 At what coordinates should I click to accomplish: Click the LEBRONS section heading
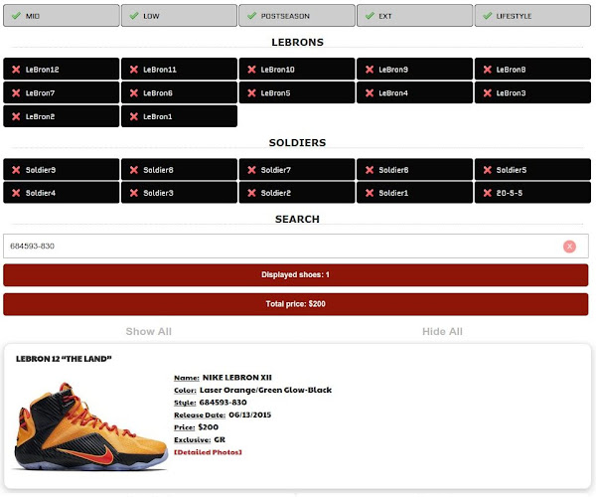click(x=297, y=42)
